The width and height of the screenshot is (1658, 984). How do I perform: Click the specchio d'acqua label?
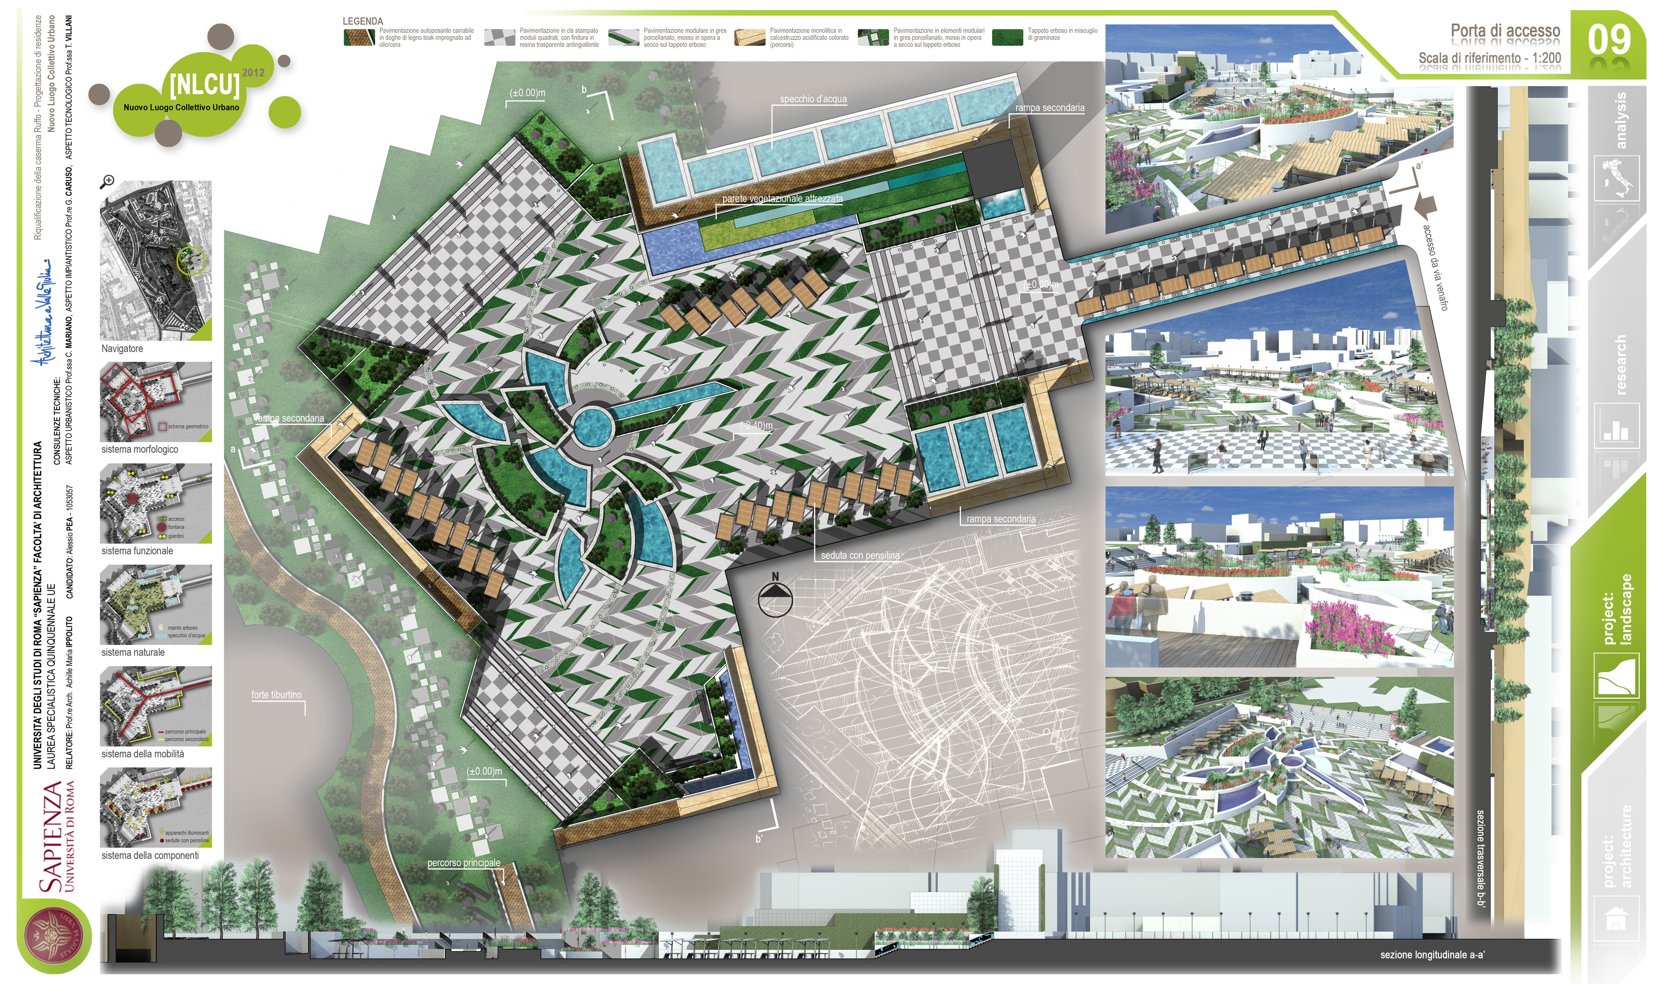coord(813,99)
